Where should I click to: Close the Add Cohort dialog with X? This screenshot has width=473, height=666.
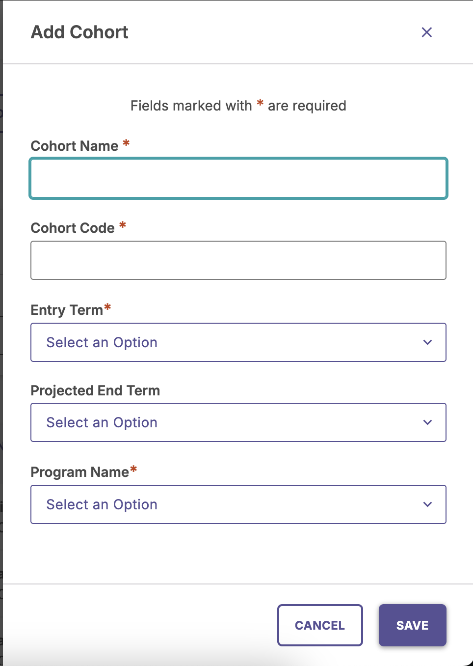426,32
